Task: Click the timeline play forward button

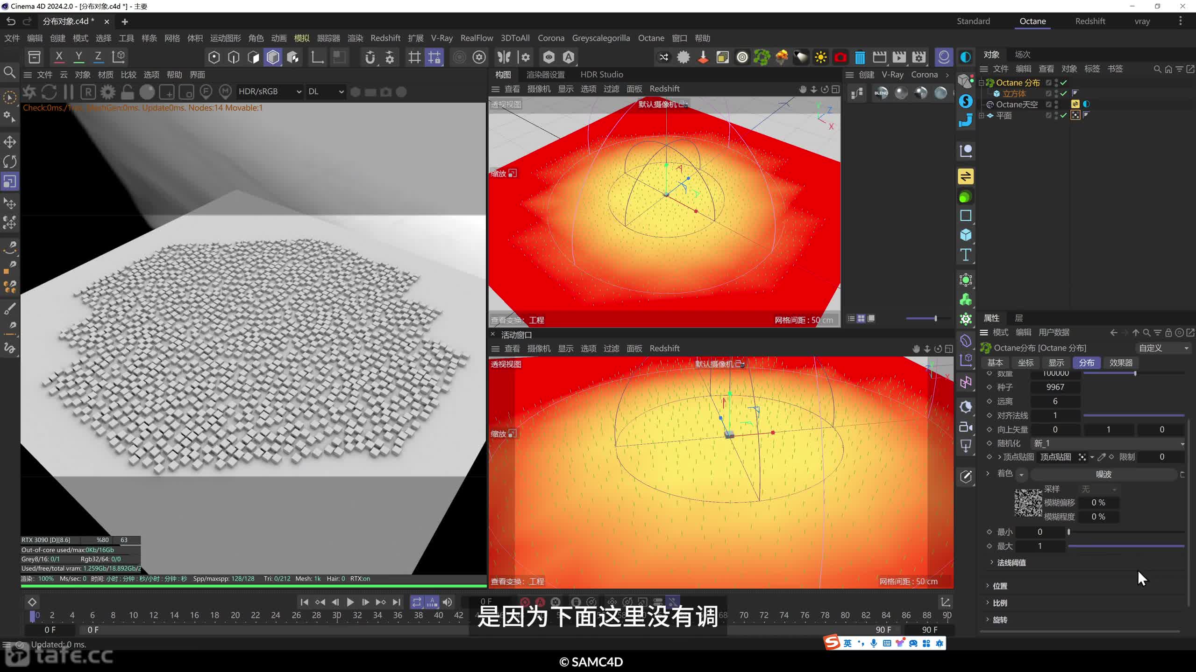Action: [350, 602]
